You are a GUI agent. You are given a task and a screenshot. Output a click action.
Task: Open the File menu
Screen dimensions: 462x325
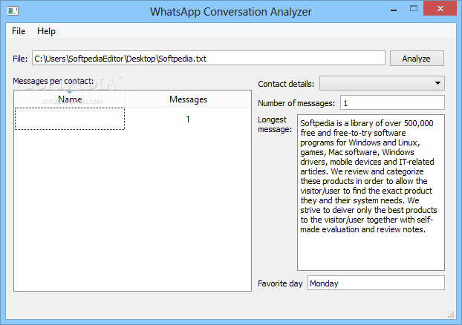click(x=19, y=31)
